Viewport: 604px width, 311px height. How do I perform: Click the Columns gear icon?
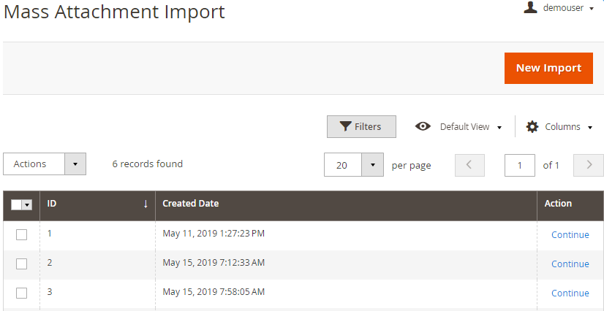pyautogui.click(x=532, y=126)
